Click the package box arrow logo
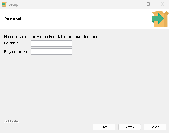 click(160, 19)
